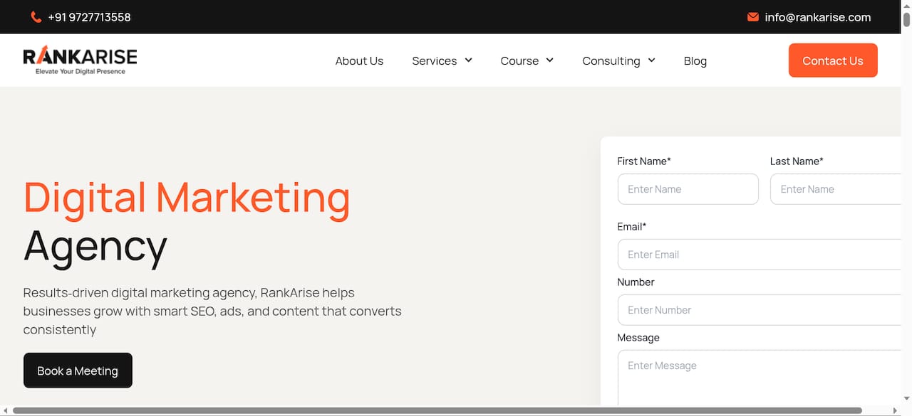Screen dimensions: 912x416
Task: Click the RankArise logo
Action: 80,60
